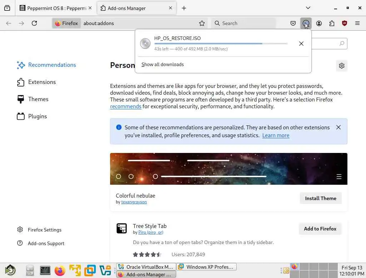Go forward one page

(21, 23)
